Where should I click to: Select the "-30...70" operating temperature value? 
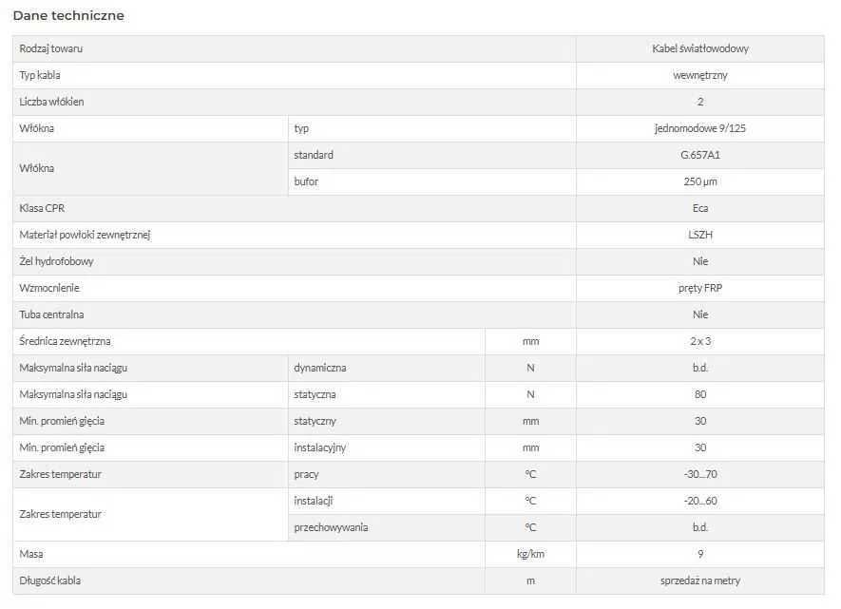pos(700,474)
